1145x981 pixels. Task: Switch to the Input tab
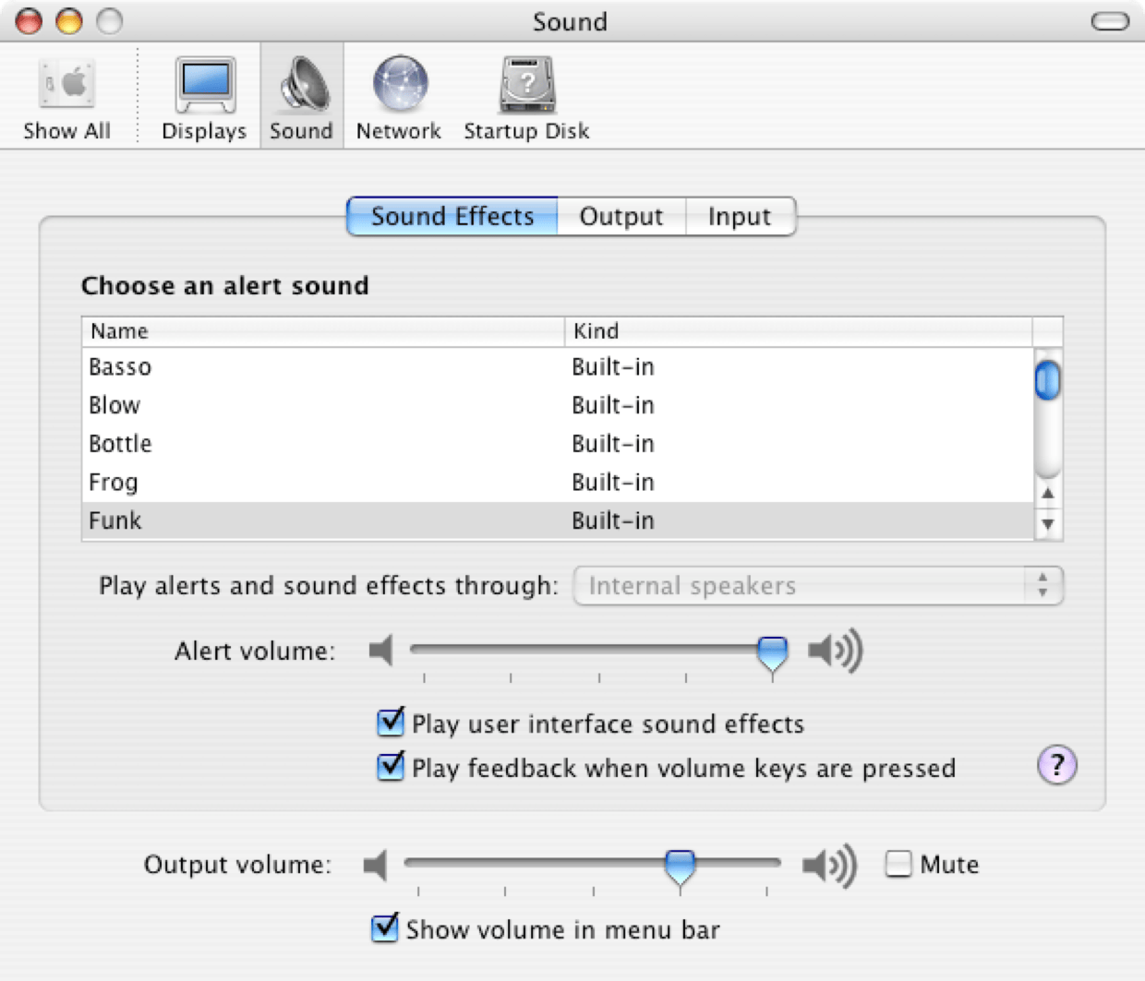740,216
